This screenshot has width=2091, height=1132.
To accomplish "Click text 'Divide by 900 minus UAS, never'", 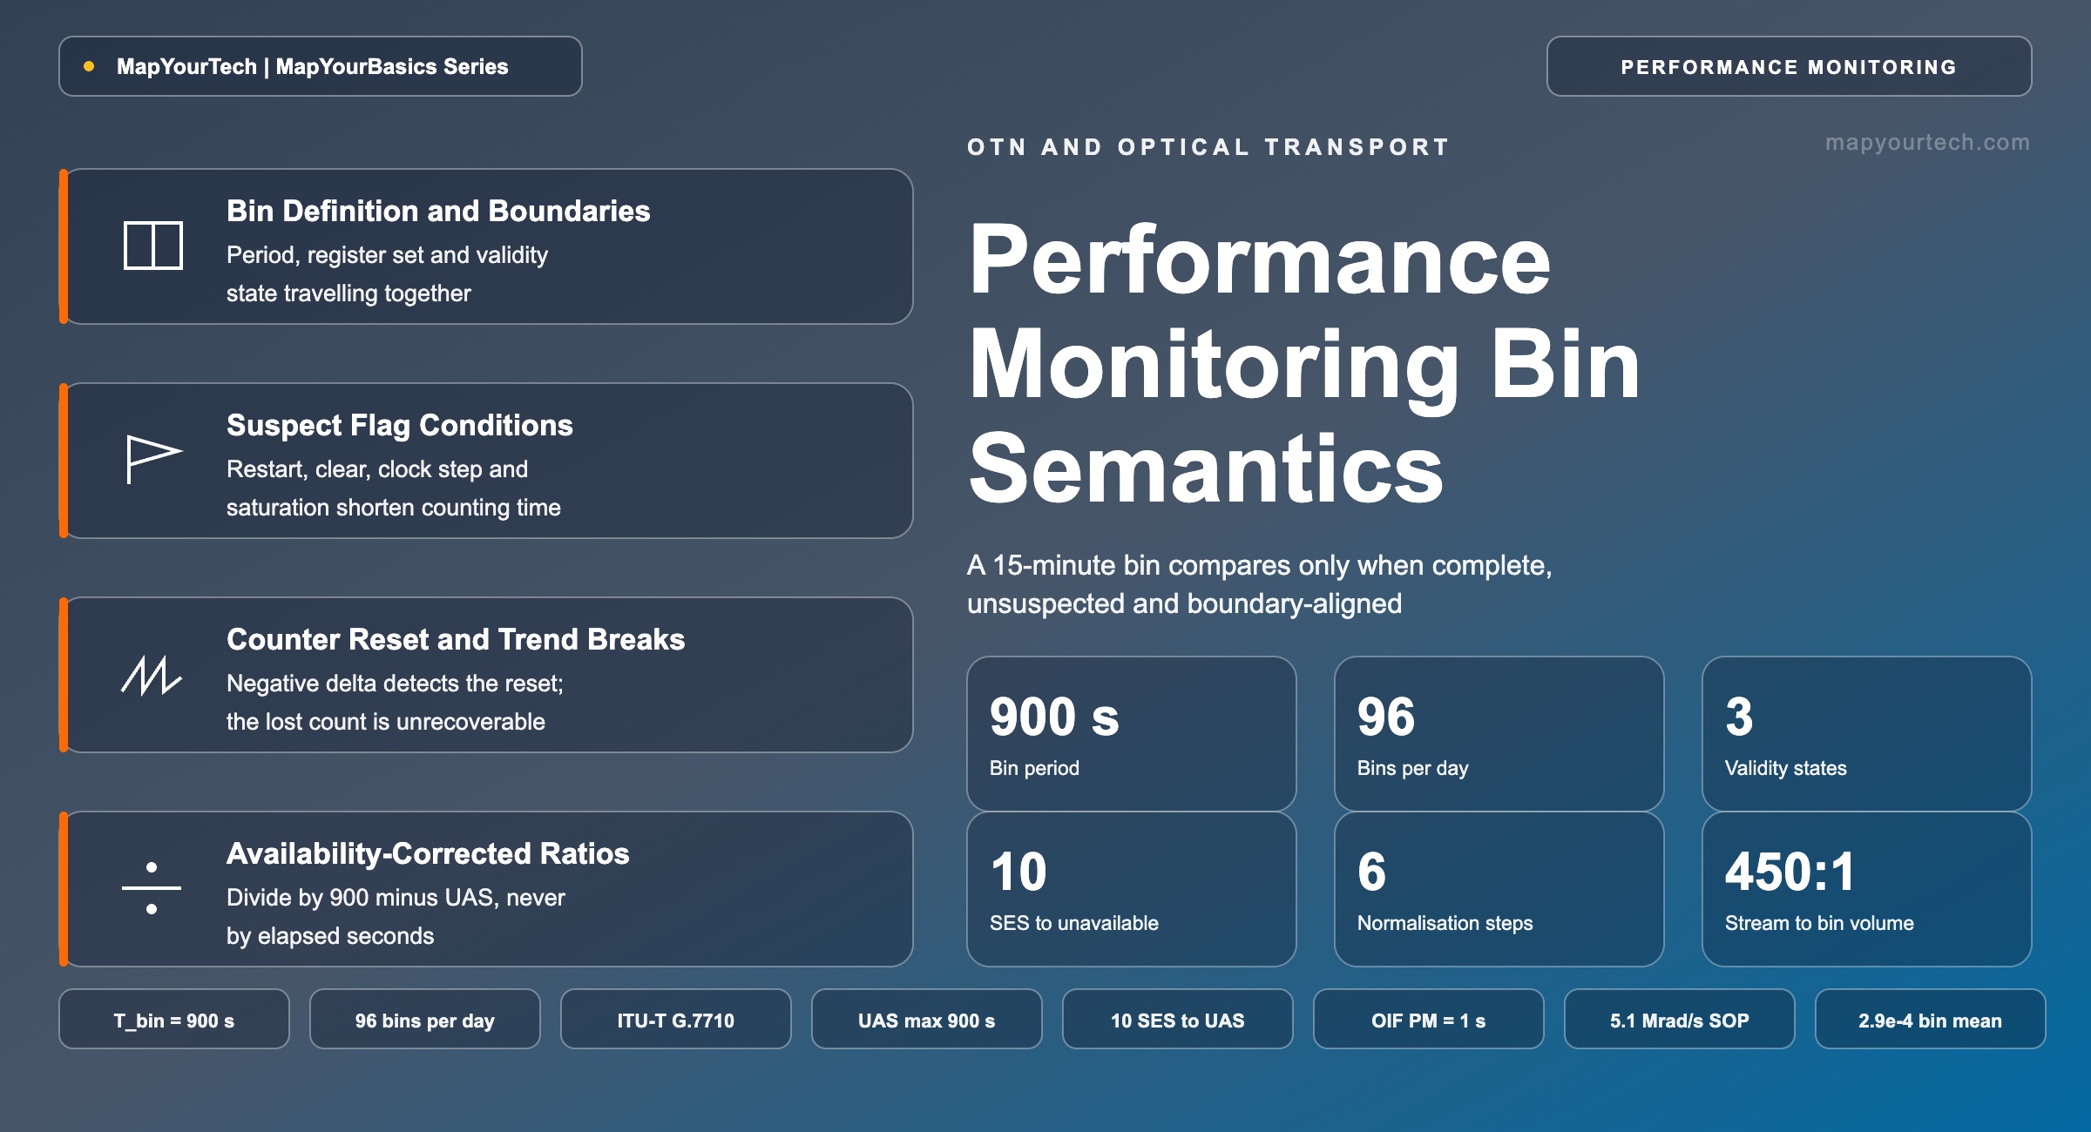I will 396,898.
